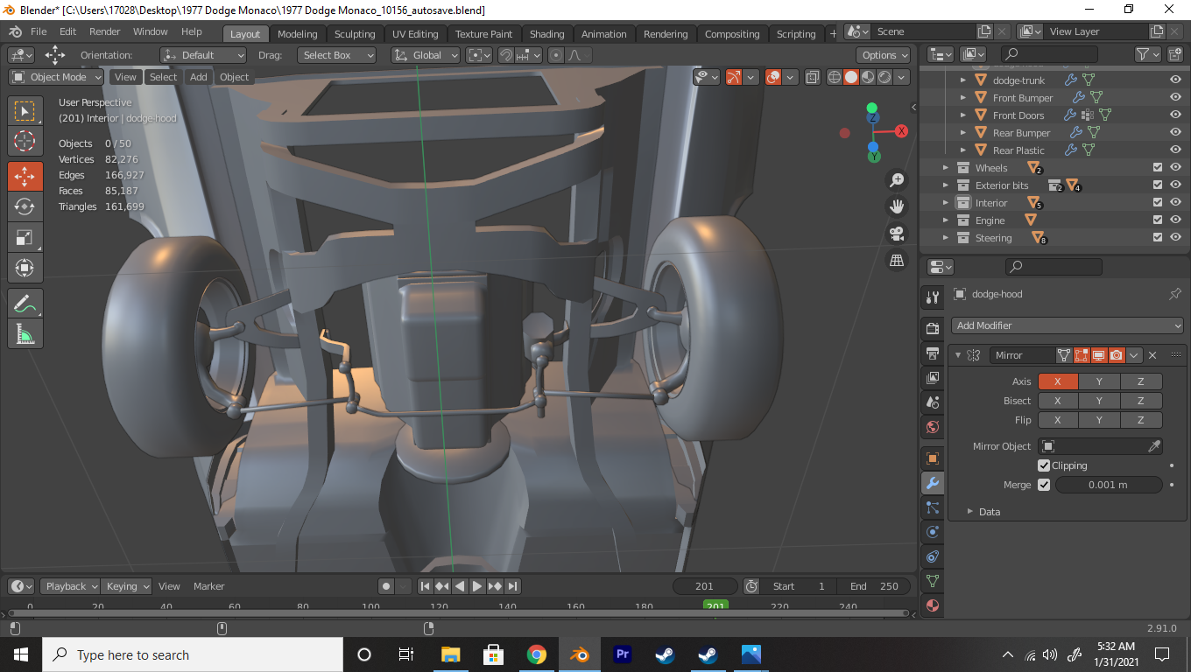The height and width of the screenshot is (672, 1191).
Task: Open the Render menu
Action: 104,31
